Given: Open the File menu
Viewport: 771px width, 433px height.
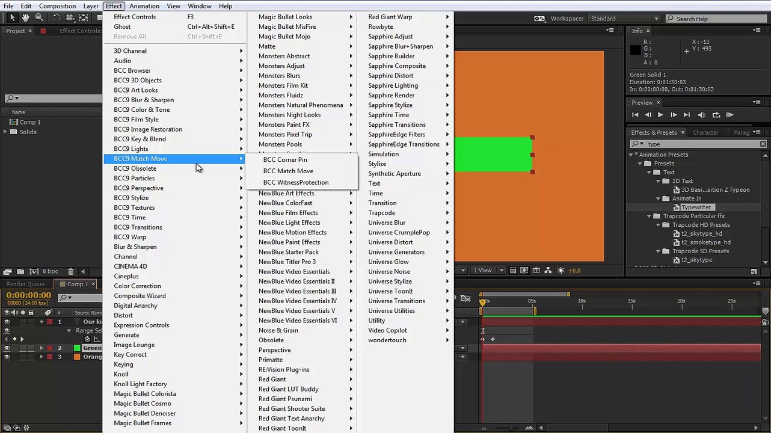Looking at the screenshot, I should pyautogui.click(x=8, y=6).
